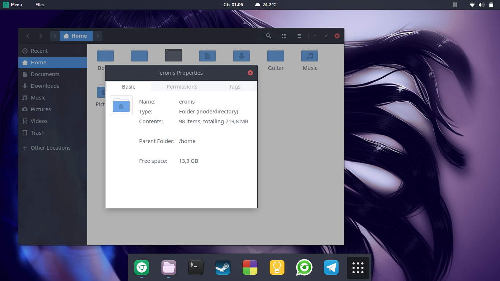The height and width of the screenshot is (281, 500).
Task: Launch Steam from the dock
Action: pyautogui.click(x=223, y=268)
